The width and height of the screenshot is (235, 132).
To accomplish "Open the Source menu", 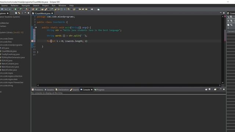I will click(4, 5).
